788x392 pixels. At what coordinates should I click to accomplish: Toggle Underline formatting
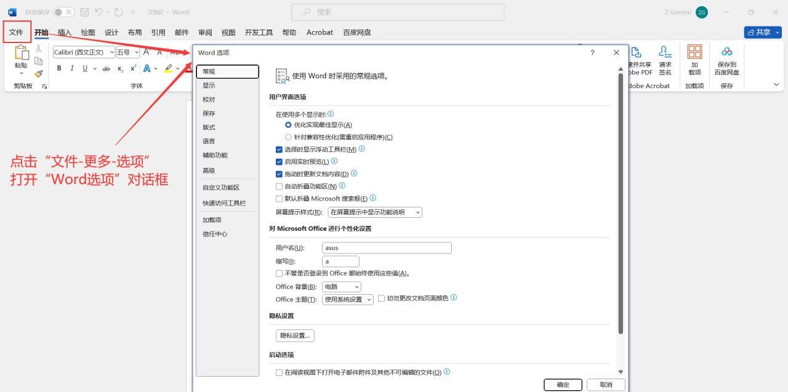(x=84, y=68)
